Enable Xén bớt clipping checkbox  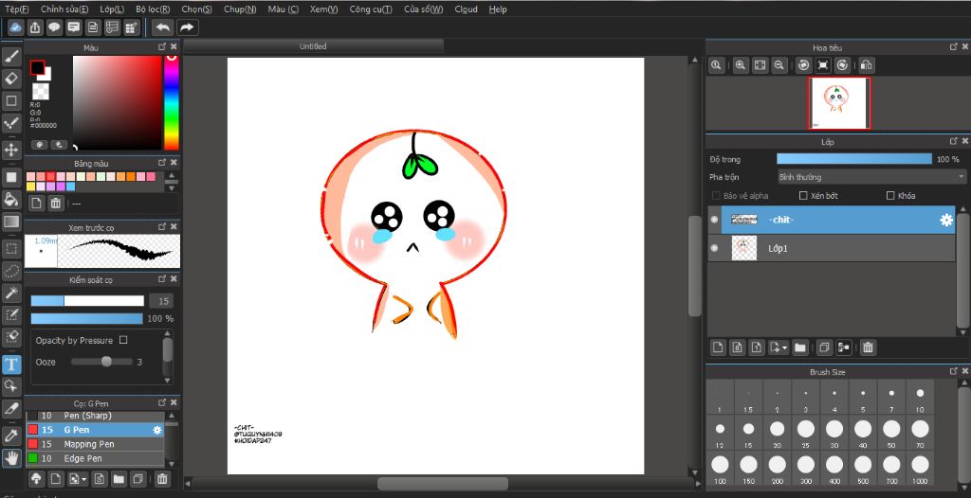pos(803,195)
